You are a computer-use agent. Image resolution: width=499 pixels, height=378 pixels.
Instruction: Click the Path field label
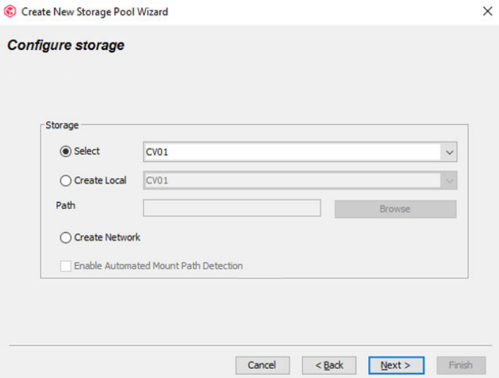coord(66,206)
